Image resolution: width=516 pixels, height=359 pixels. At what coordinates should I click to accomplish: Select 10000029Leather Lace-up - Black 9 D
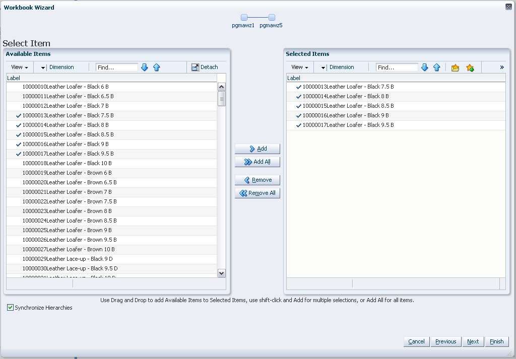[x=111, y=258]
